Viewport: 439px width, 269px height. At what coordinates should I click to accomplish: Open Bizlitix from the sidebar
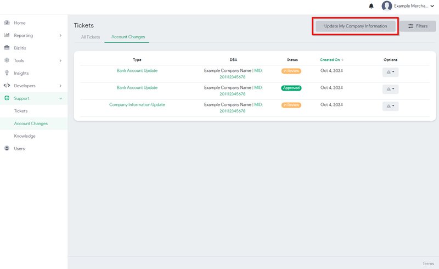tap(20, 48)
